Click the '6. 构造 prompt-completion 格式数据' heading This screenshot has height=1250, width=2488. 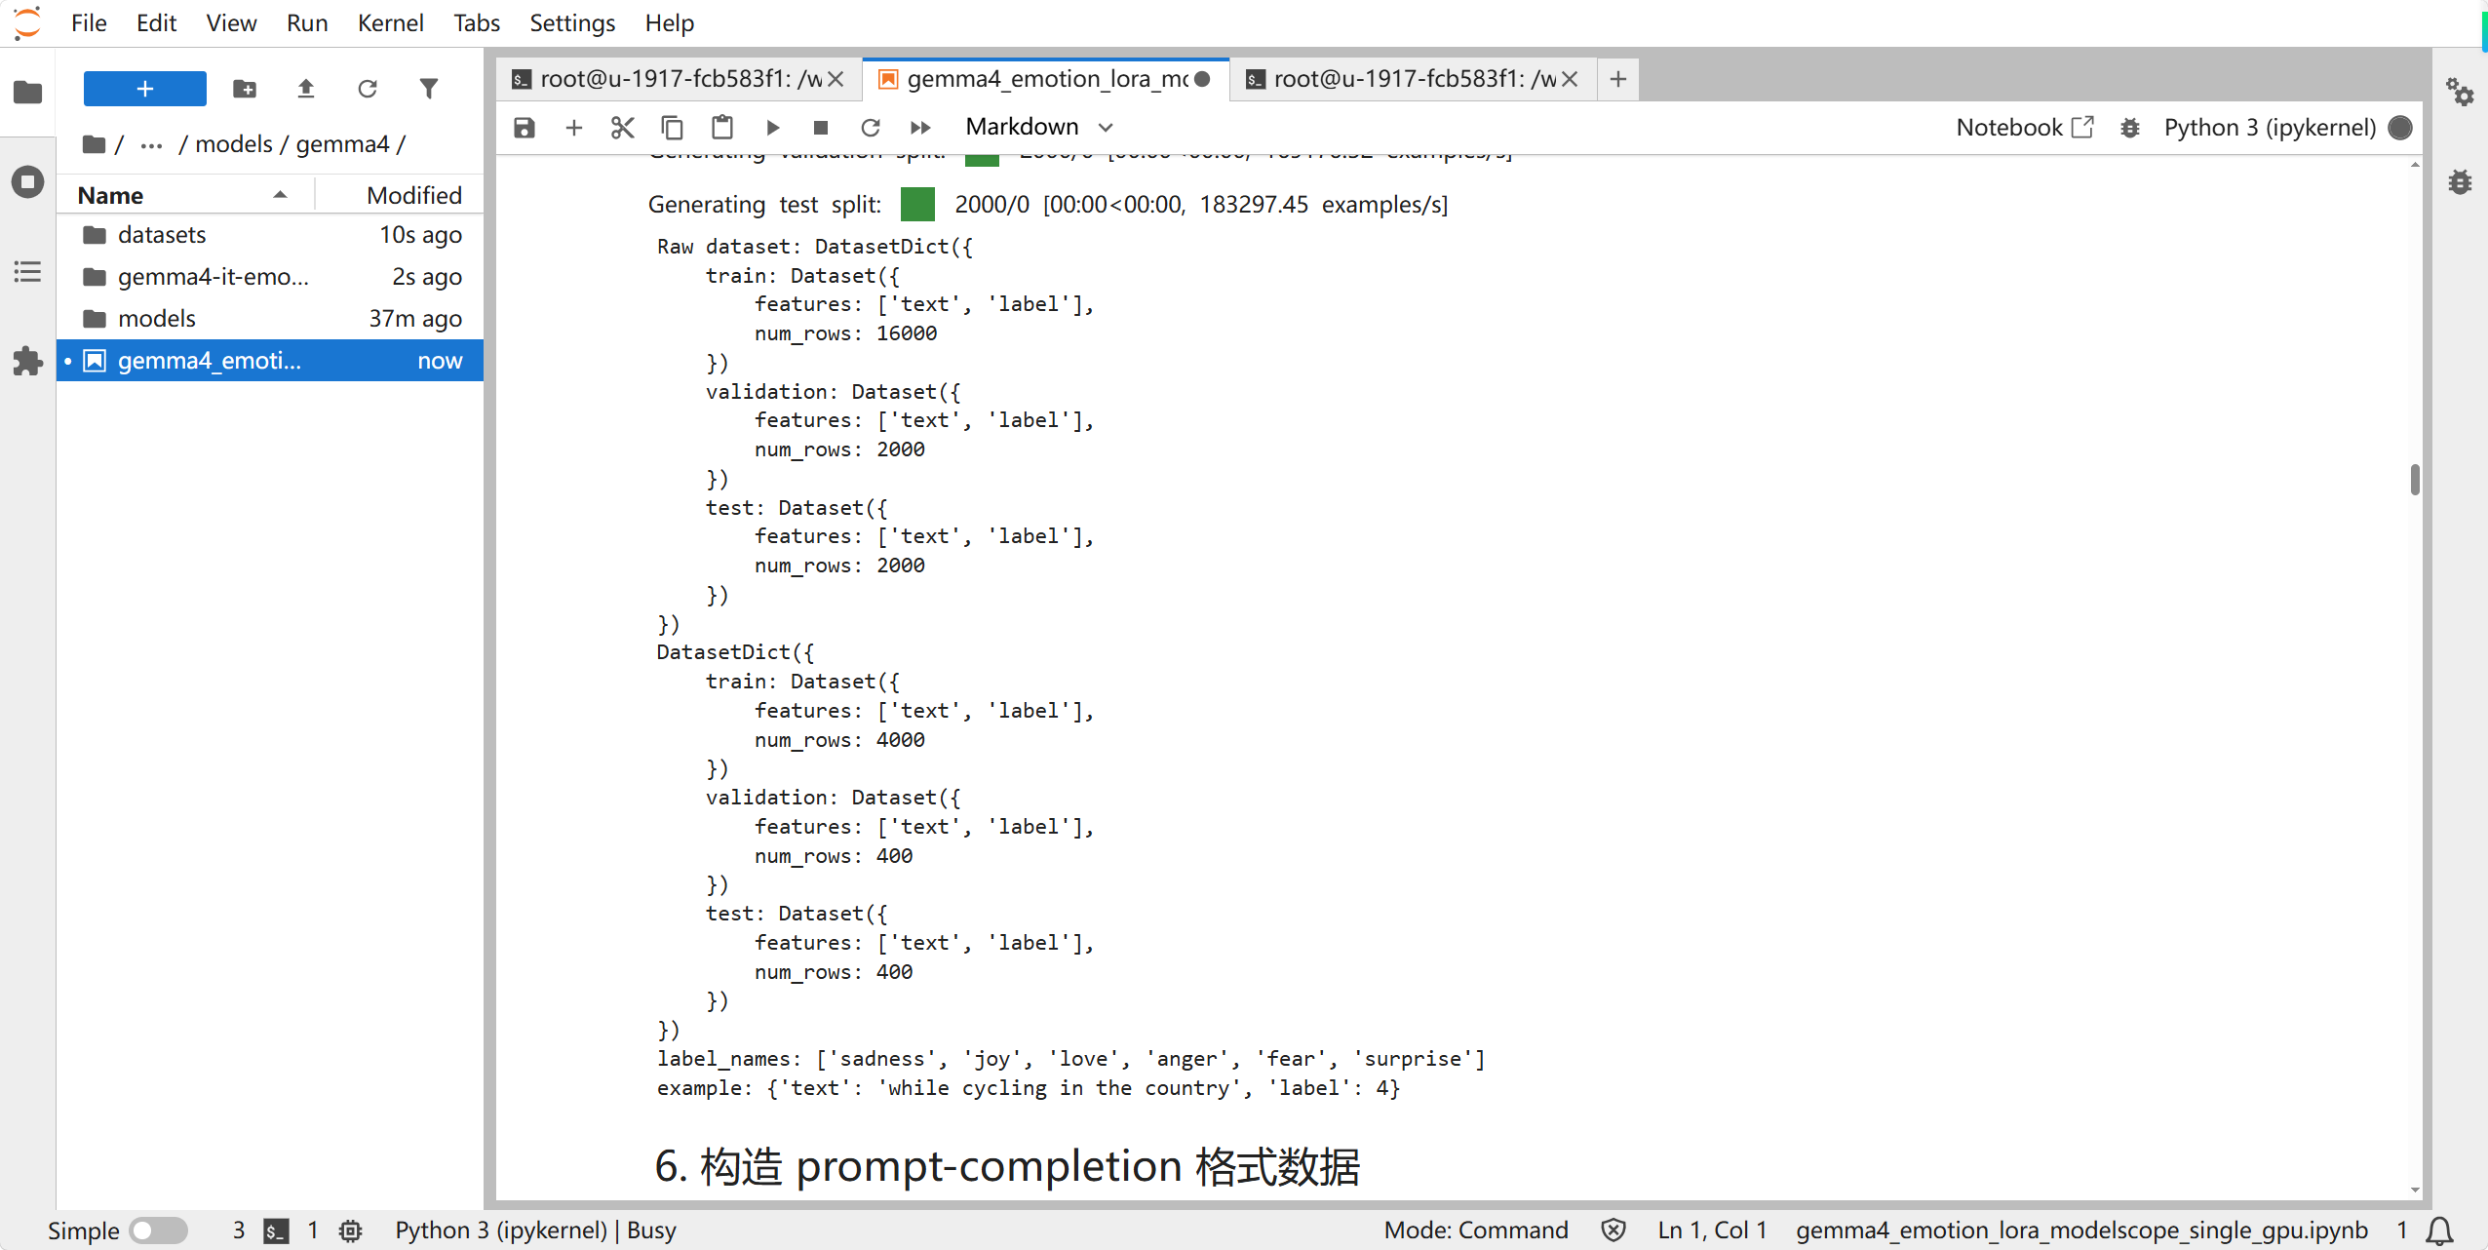(x=1007, y=1166)
